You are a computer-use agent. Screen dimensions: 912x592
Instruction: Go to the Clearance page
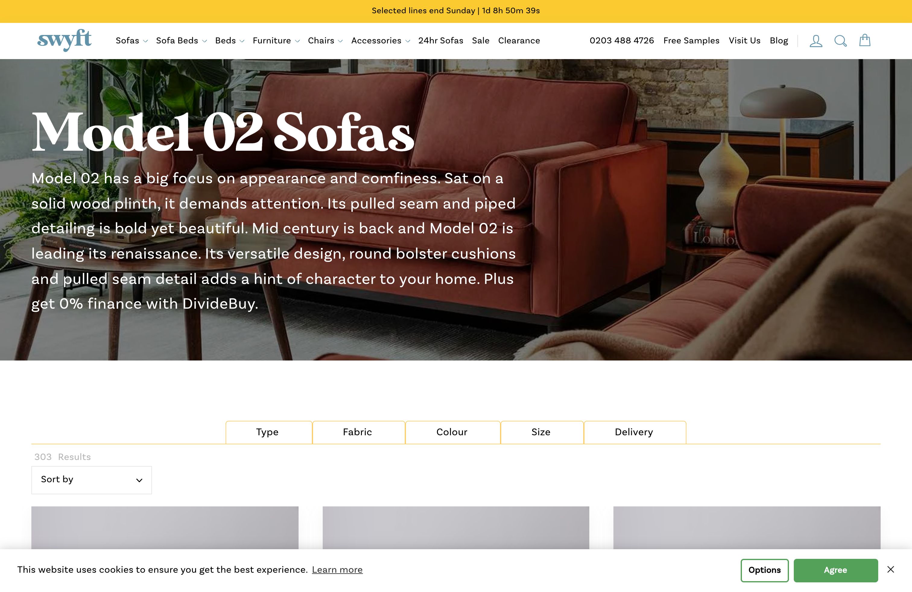tap(519, 41)
